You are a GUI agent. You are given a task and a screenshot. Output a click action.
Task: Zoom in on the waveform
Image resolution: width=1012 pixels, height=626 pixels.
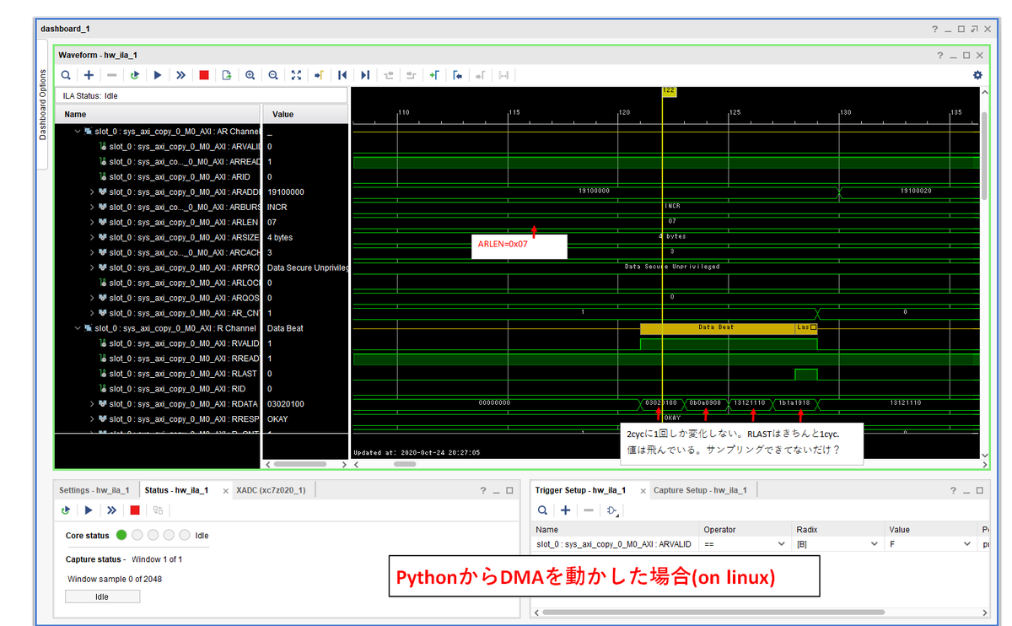250,75
